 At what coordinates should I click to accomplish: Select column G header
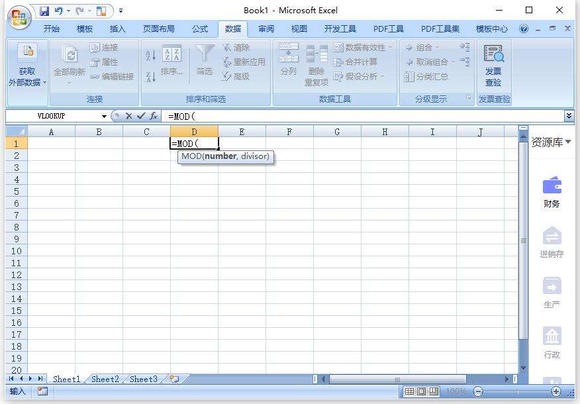pos(337,131)
